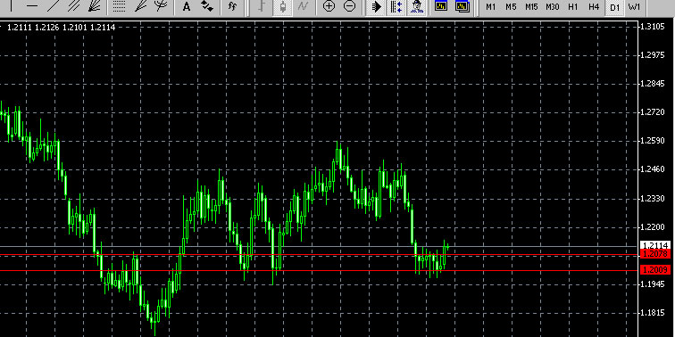Screen dimensions: 675x337
Task: Click the single chart window icon
Action: click(x=441, y=6)
